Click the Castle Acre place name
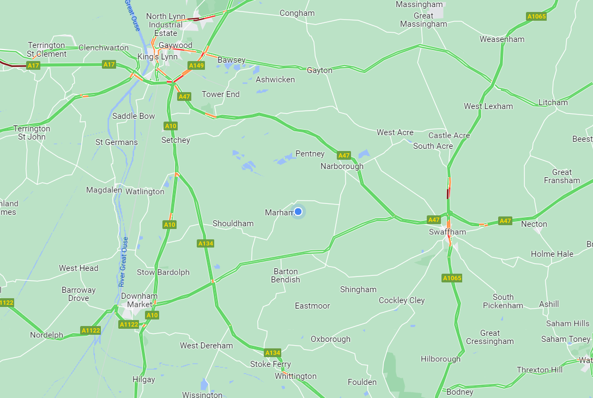The image size is (593, 398). coord(449,135)
